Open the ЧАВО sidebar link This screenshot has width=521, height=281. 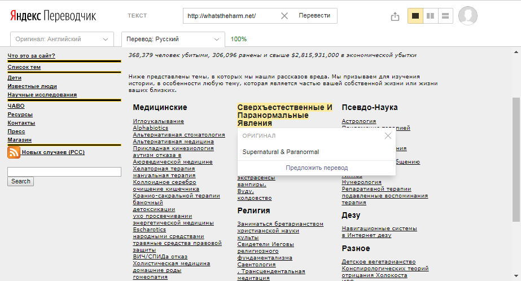click(x=16, y=106)
